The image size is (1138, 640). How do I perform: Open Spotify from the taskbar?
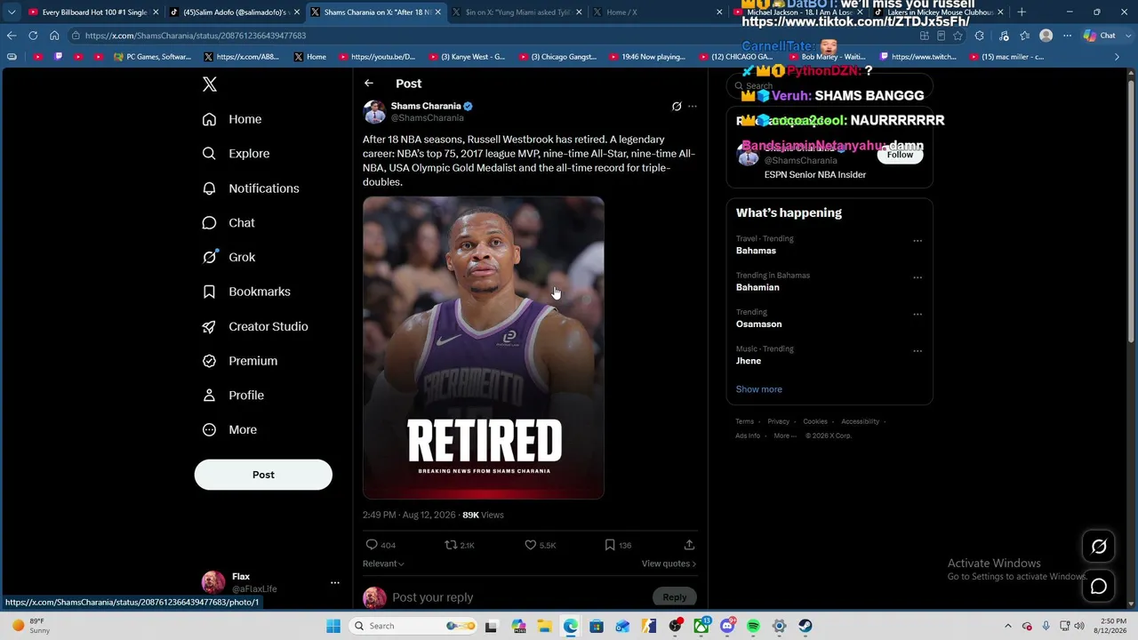(x=753, y=626)
